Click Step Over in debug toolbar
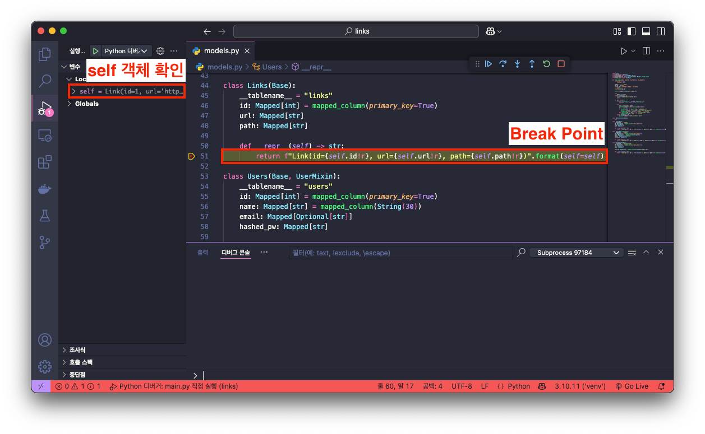The image size is (705, 434). 503,64
